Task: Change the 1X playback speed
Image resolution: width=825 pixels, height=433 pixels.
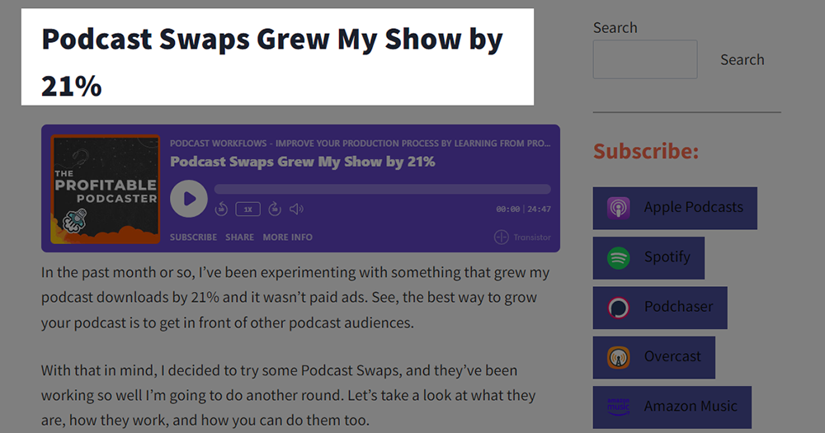Action: coord(247,209)
